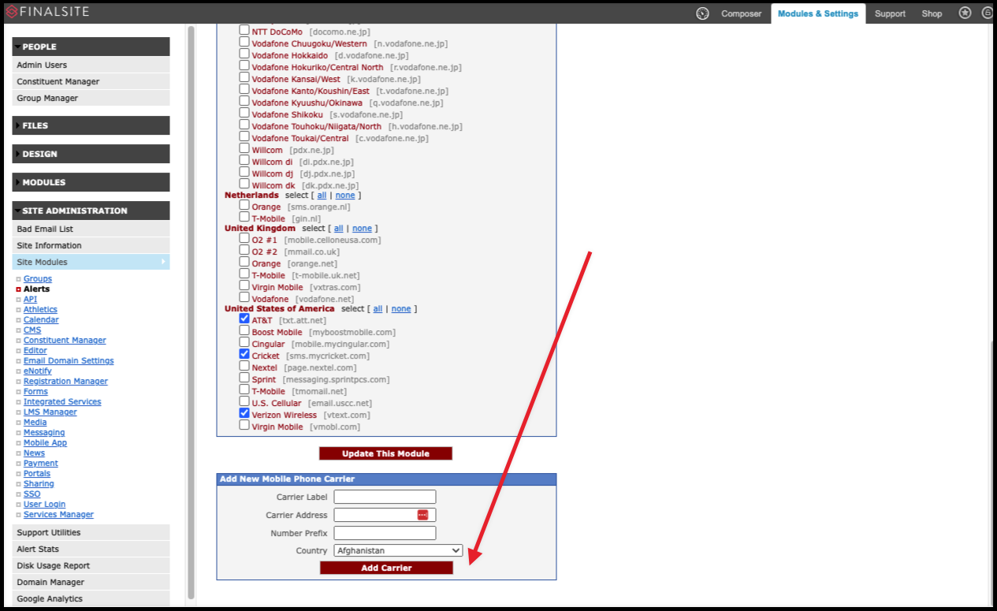Viewport: 997px width, 611px height.
Task: Collapse the People section
Action: point(91,47)
